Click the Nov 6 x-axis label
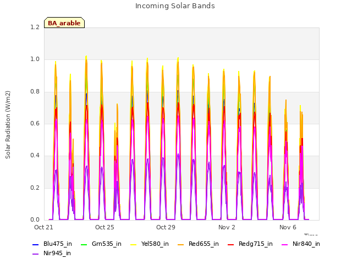Screen dimensions: 352x264 pyautogui.click(x=288, y=227)
